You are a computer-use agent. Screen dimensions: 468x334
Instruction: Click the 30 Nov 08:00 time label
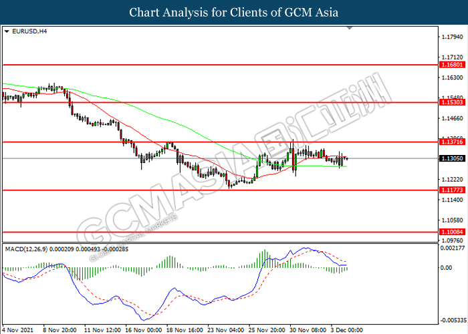click(308, 330)
